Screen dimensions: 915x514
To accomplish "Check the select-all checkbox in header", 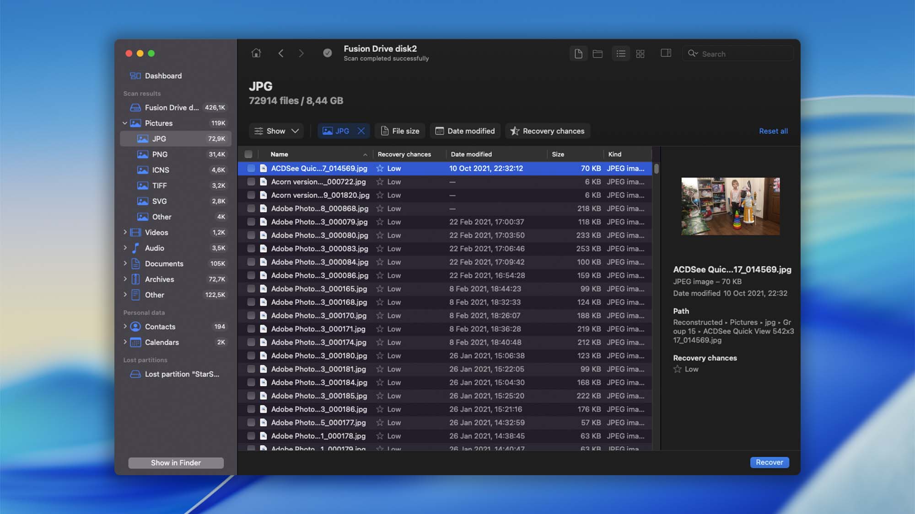I will click(x=248, y=154).
